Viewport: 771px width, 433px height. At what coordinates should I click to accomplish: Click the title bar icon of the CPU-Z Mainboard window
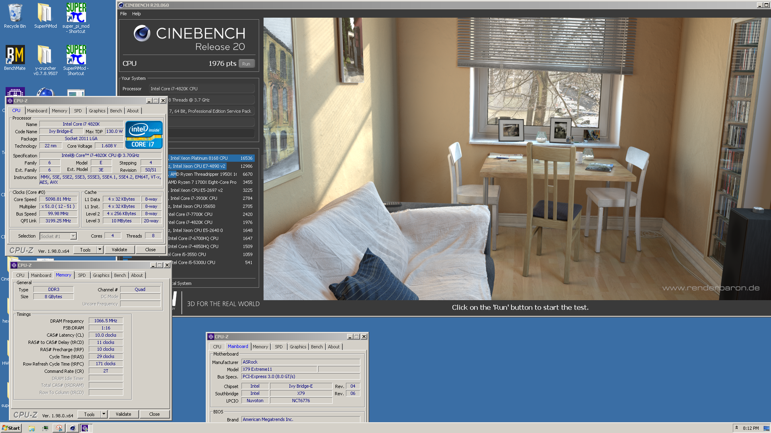click(211, 337)
